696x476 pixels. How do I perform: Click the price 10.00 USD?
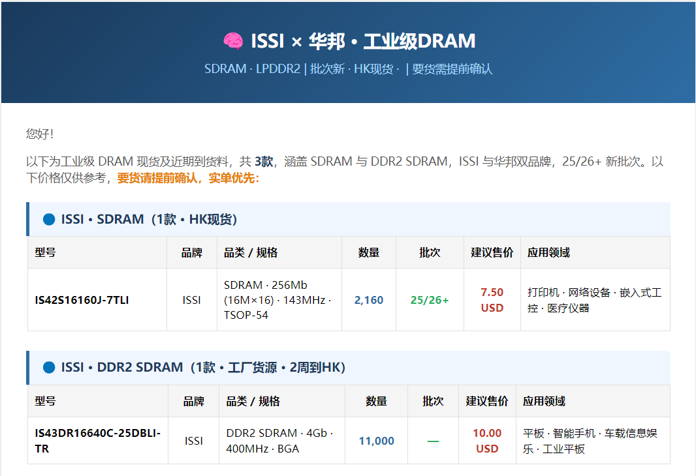point(487,441)
